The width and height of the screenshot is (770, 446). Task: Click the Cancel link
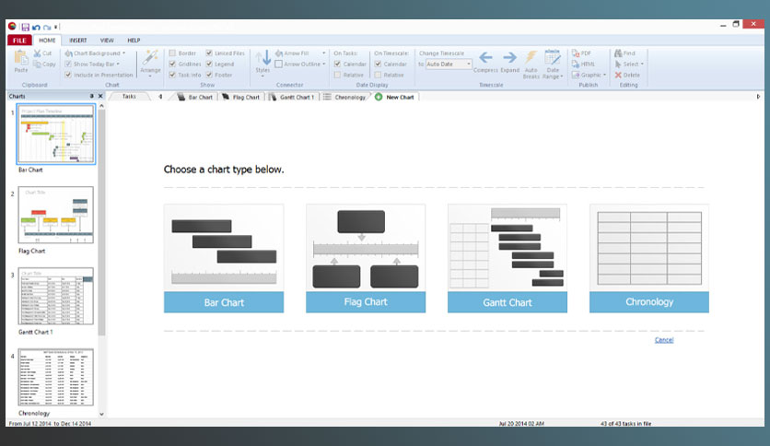(664, 340)
